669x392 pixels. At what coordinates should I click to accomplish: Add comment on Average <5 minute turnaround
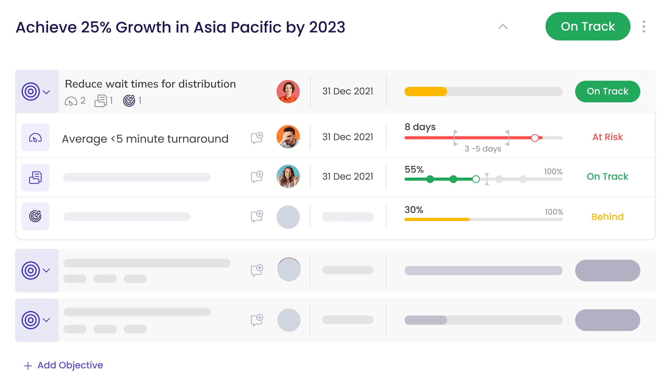coord(257,138)
